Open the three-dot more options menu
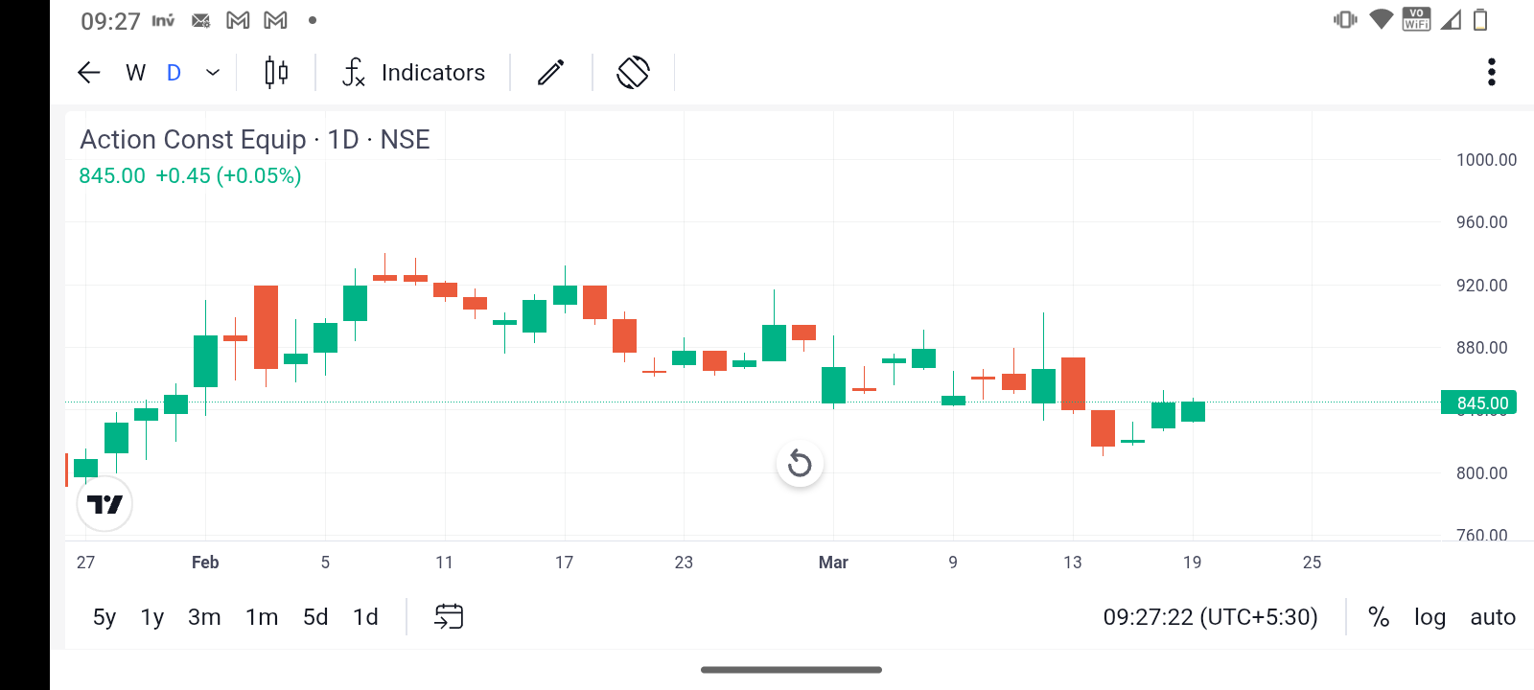 point(1491,73)
